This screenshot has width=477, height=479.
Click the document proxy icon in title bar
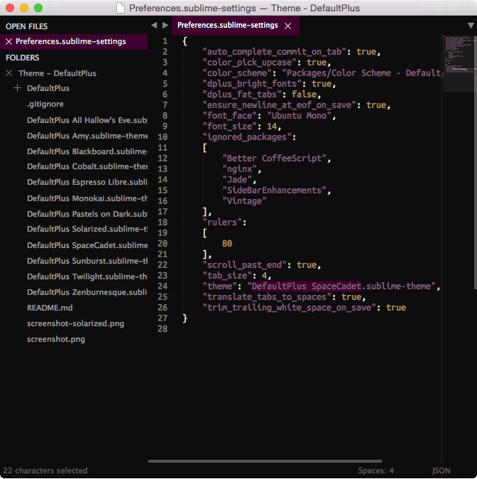pyautogui.click(x=121, y=8)
